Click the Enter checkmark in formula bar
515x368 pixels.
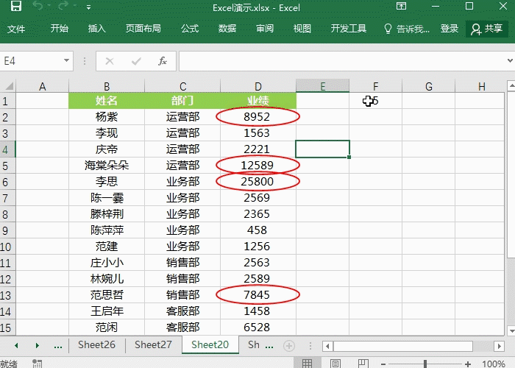click(136, 61)
